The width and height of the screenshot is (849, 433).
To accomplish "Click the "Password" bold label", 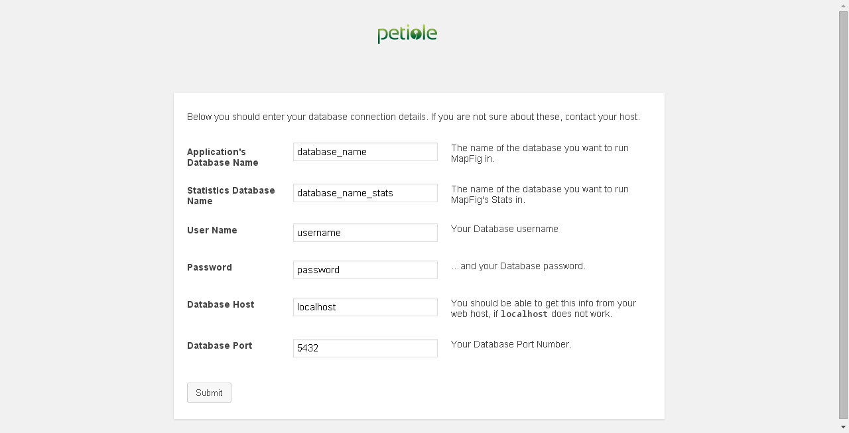I will pyautogui.click(x=209, y=267).
